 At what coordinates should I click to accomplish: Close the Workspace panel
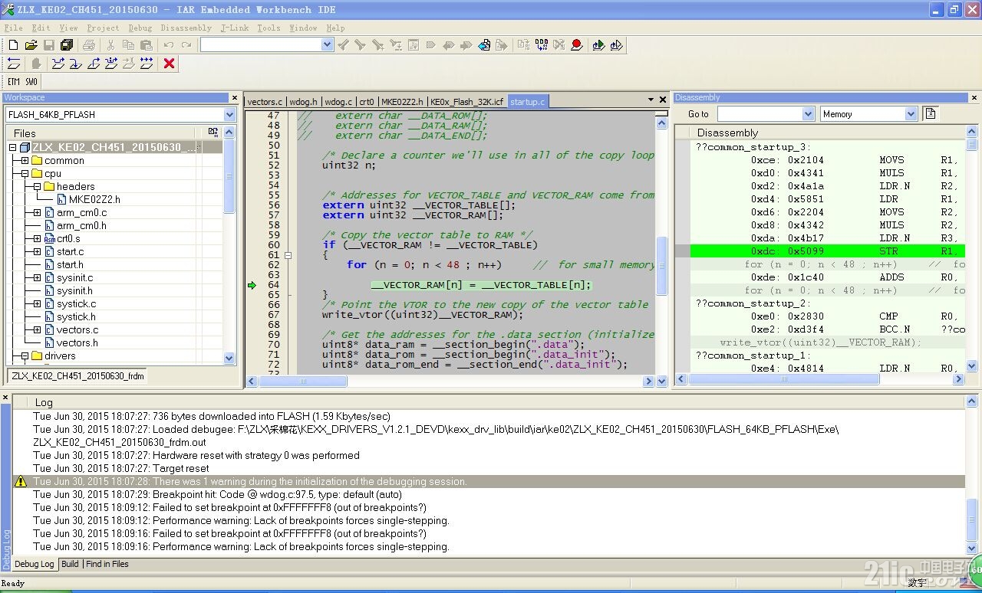[235, 97]
